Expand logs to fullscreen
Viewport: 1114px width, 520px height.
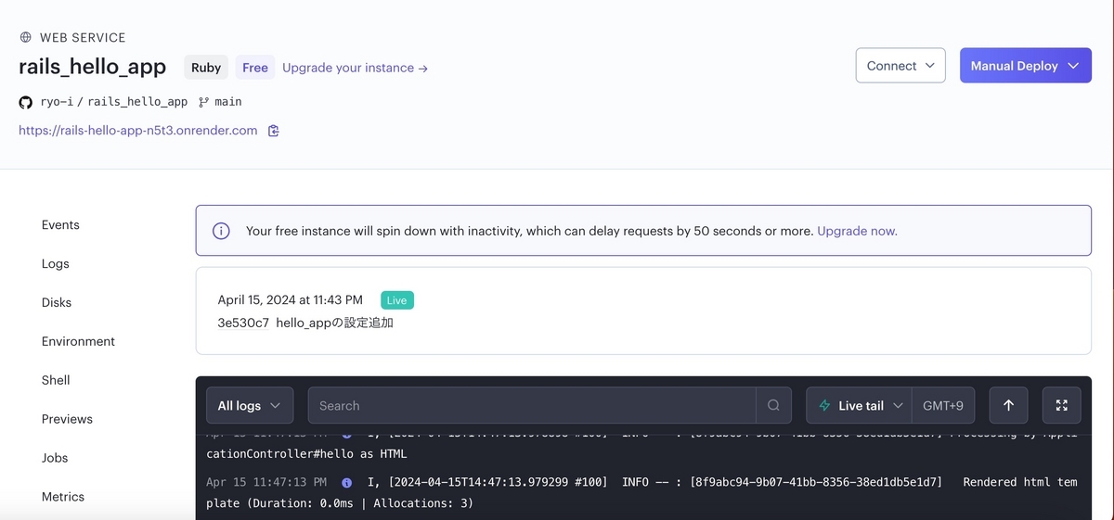pyautogui.click(x=1062, y=405)
